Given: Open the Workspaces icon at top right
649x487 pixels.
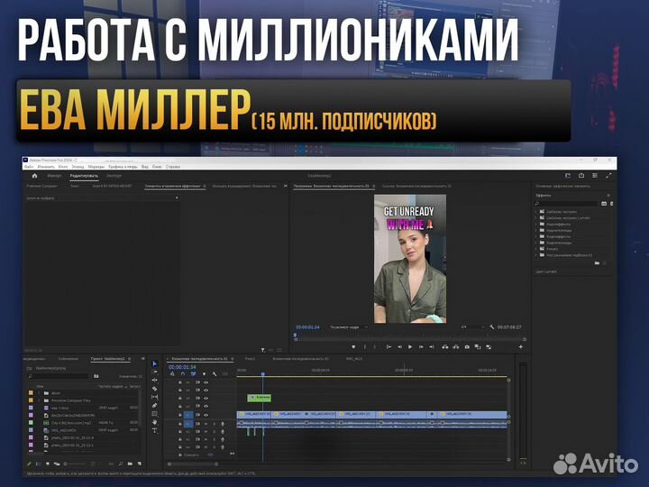Looking at the screenshot, I should click(x=568, y=176).
